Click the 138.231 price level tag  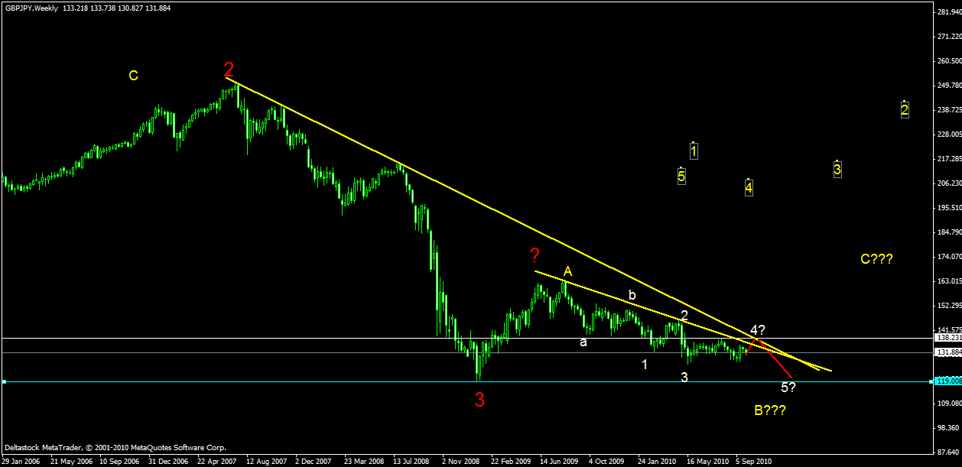coord(947,337)
